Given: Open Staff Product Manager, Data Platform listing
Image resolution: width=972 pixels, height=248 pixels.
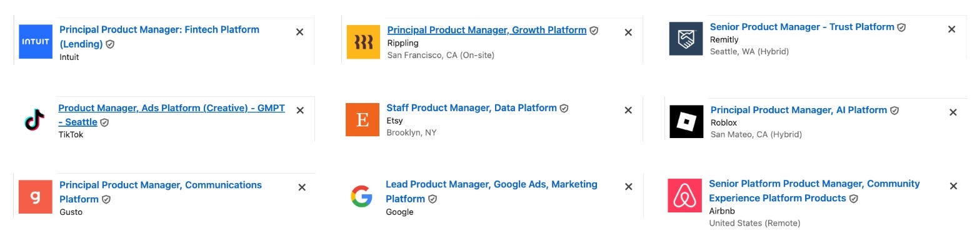Looking at the screenshot, I should 471,107.
